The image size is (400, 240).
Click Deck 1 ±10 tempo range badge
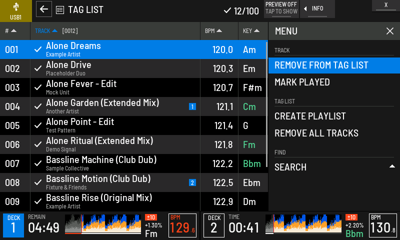pyautogui.click(x=151, y=217)
